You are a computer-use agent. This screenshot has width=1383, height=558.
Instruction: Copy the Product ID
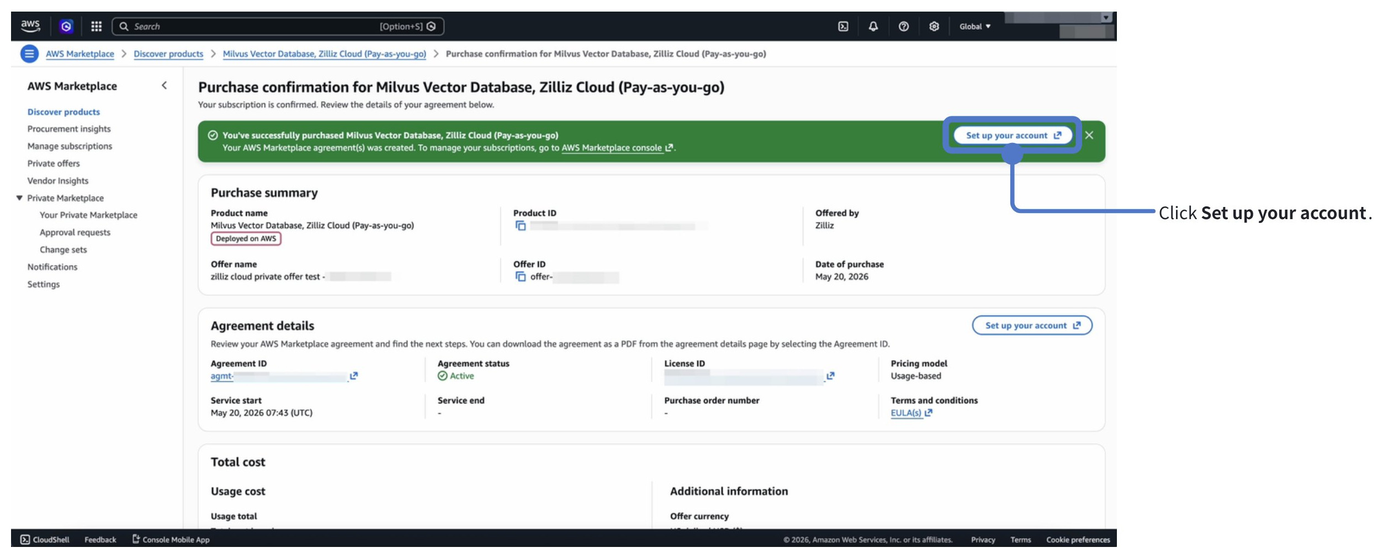(x=520, y=226)
